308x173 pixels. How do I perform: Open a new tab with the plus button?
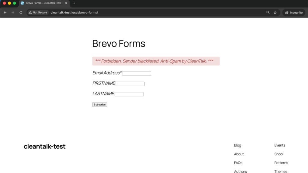(x=74, y=3)
